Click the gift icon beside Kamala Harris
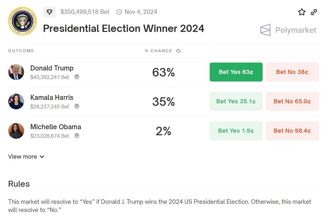 click(x=77, y=106)
